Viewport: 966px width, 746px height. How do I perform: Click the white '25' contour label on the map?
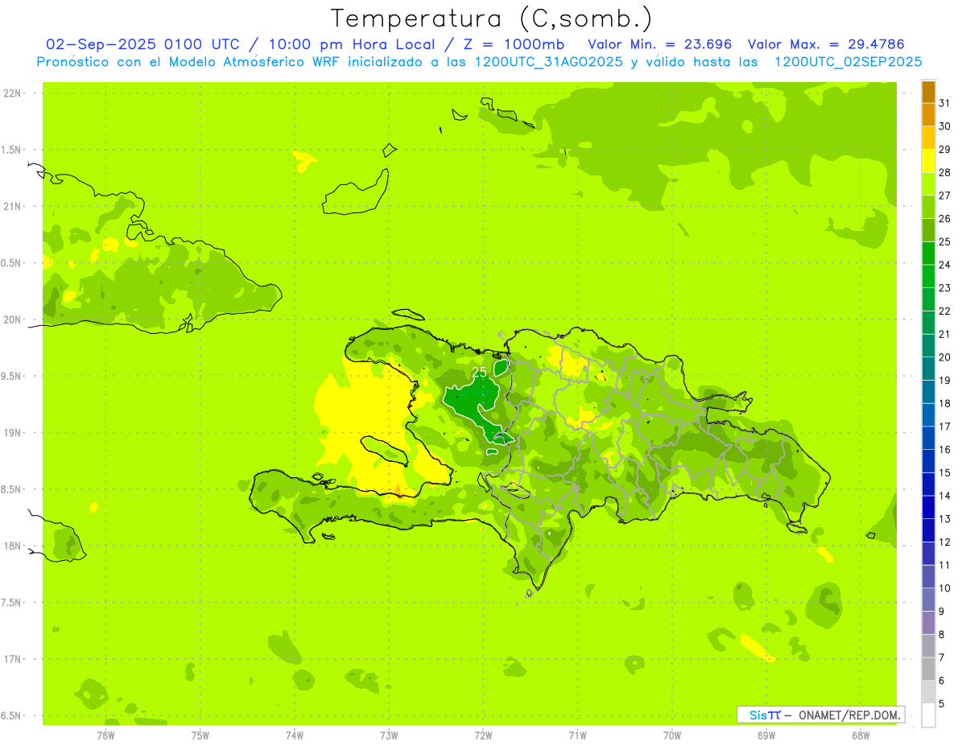click(x=479, y=372)
